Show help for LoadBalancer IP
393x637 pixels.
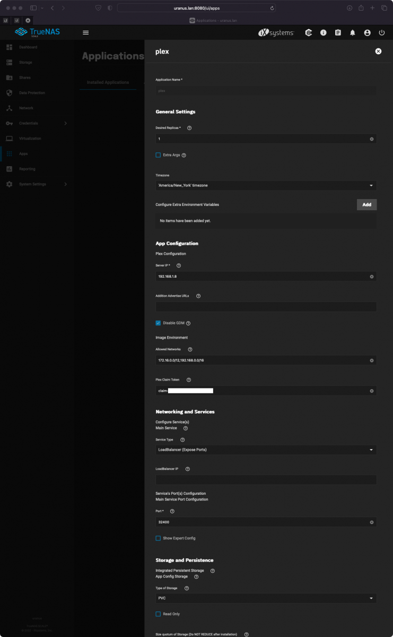(188, 469)
